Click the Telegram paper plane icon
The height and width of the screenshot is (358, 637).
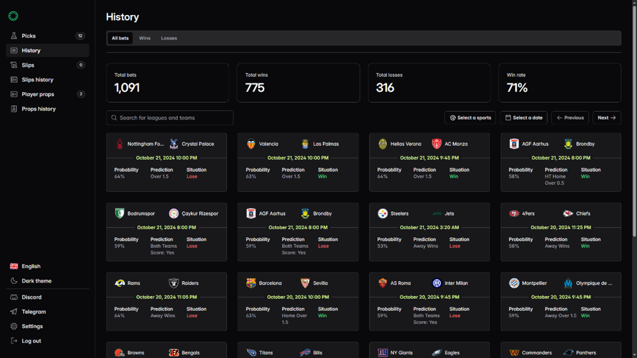click(x=14, y=312)
